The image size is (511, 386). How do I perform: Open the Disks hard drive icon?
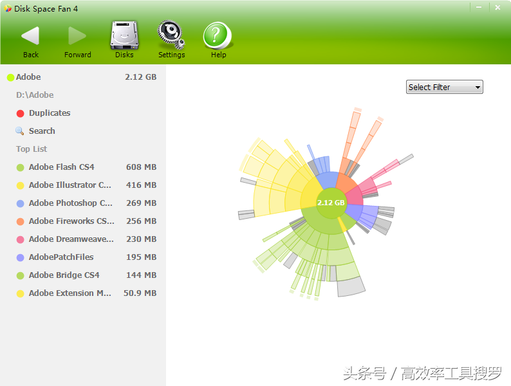click(124, 35)
